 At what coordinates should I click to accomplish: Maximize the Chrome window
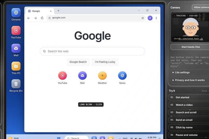coord(148,10)
